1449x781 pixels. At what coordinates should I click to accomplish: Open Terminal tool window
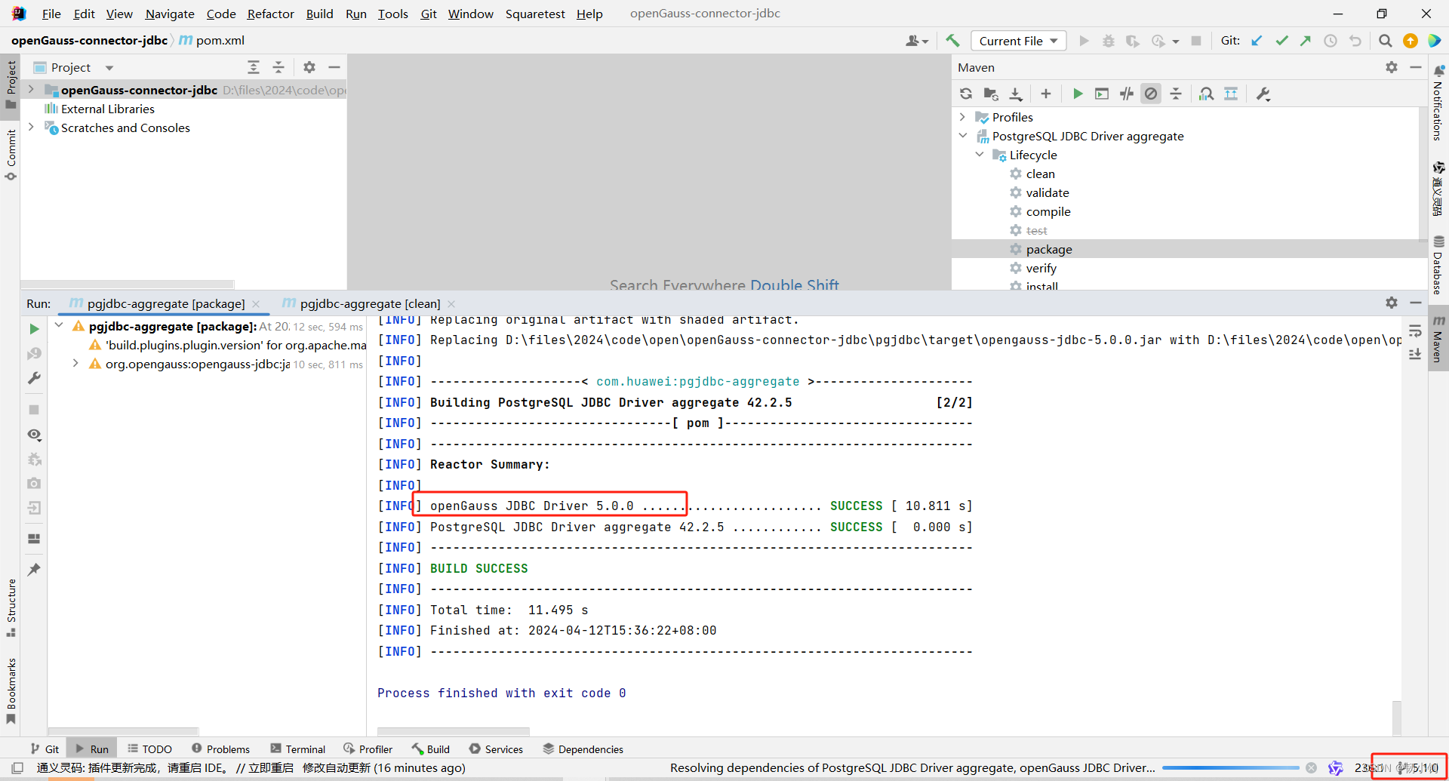coord(298,749)
